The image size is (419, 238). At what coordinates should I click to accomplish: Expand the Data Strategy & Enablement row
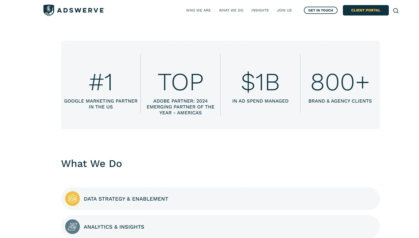221,198
